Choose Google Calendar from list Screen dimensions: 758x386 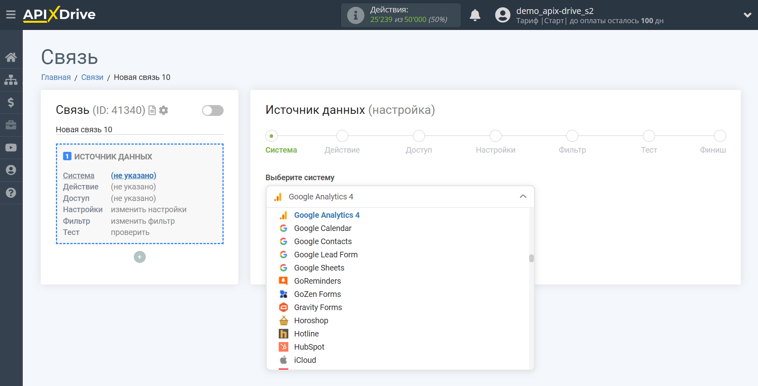pyautogui.click(x=398, y=228)
